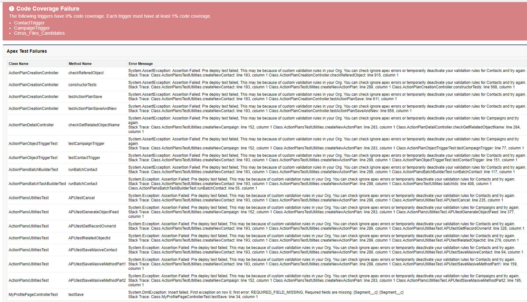Click the constructorTests method name
This screenshot has height=302, width=527.
tap(82, 84)
